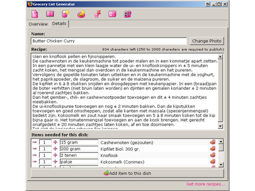This screenshot has width=255, height=191.
Task: Switch to the Overview tab
Action: coord(38,24)
